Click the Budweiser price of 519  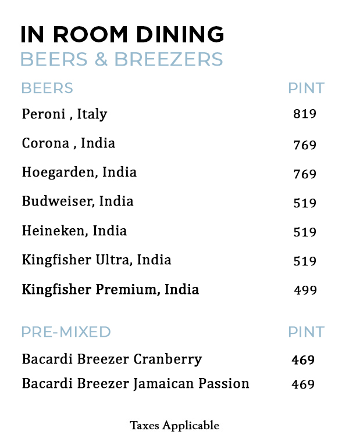pos(305,203)
